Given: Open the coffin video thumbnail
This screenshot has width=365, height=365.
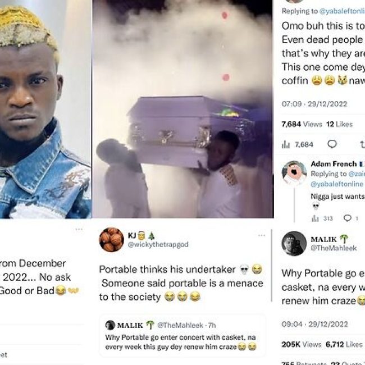Looking at the screenshot, I should click(x=183, y=109).
